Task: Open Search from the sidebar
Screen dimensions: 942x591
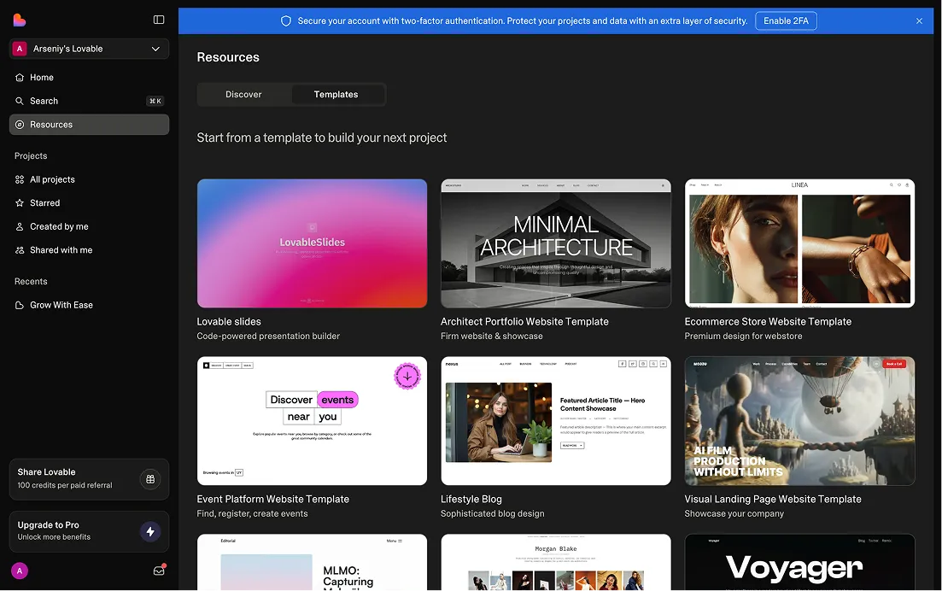Action: [20, 101]
